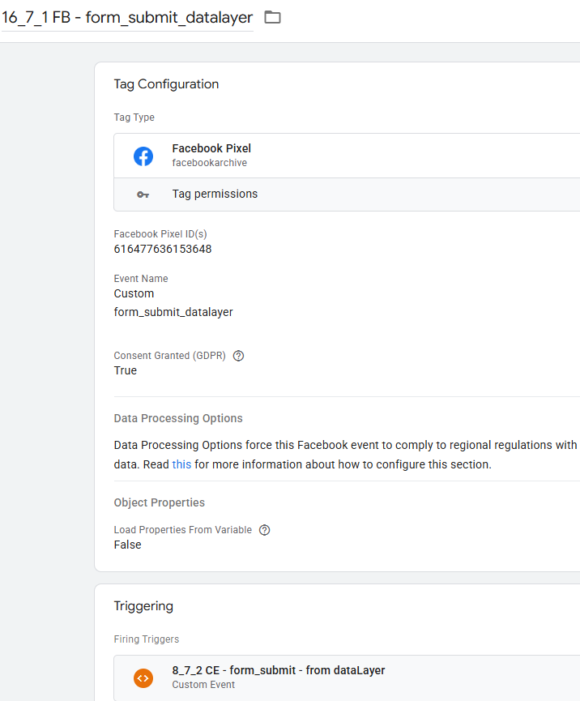This screenshot has height=701, width=580.
Task: Click the help icon next to Consent Granted (GDPR)
Action: click(x=238, y=356)
